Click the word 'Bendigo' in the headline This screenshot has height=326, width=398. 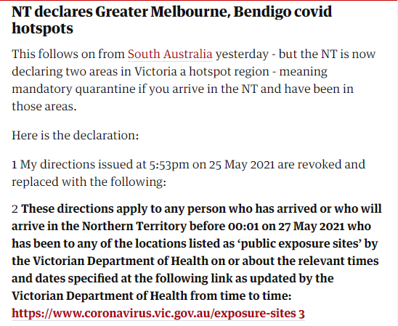261,12
